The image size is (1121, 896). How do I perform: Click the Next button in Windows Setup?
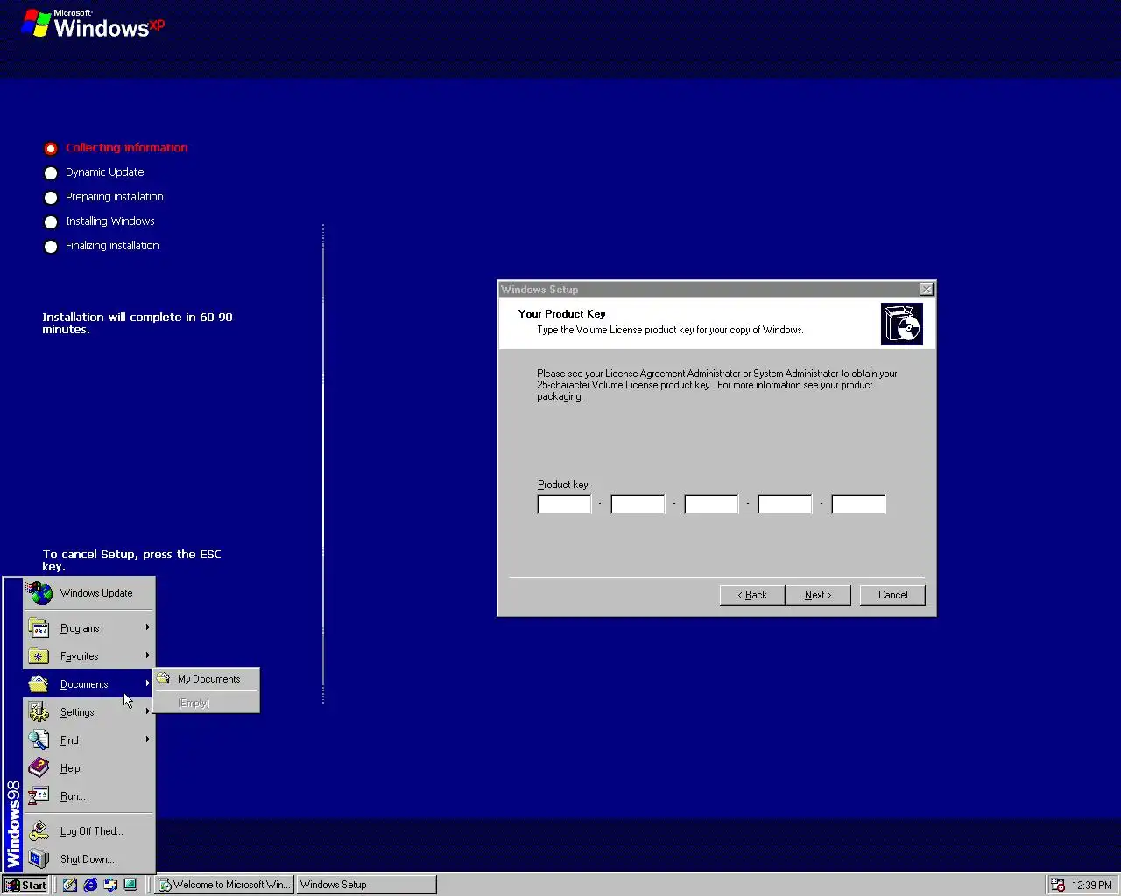click(x=818, y=595)
